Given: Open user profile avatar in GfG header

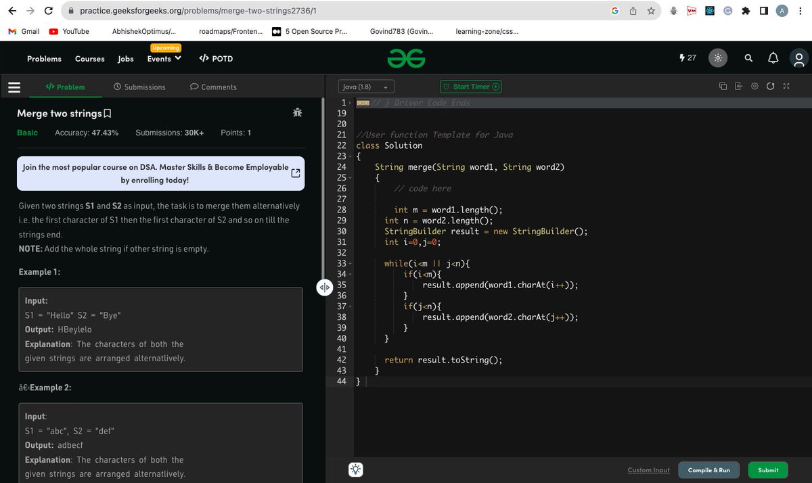Looking at the screenshot, I should pyautogui.click(x=799, y=59).
